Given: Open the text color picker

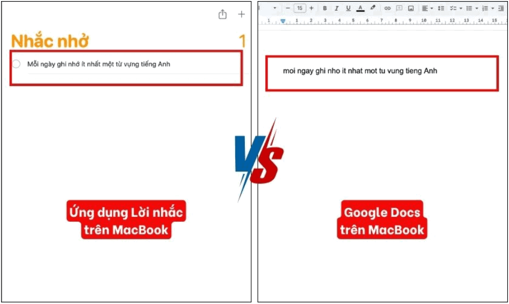Looking at the screenshot, I should click(360, 9).
